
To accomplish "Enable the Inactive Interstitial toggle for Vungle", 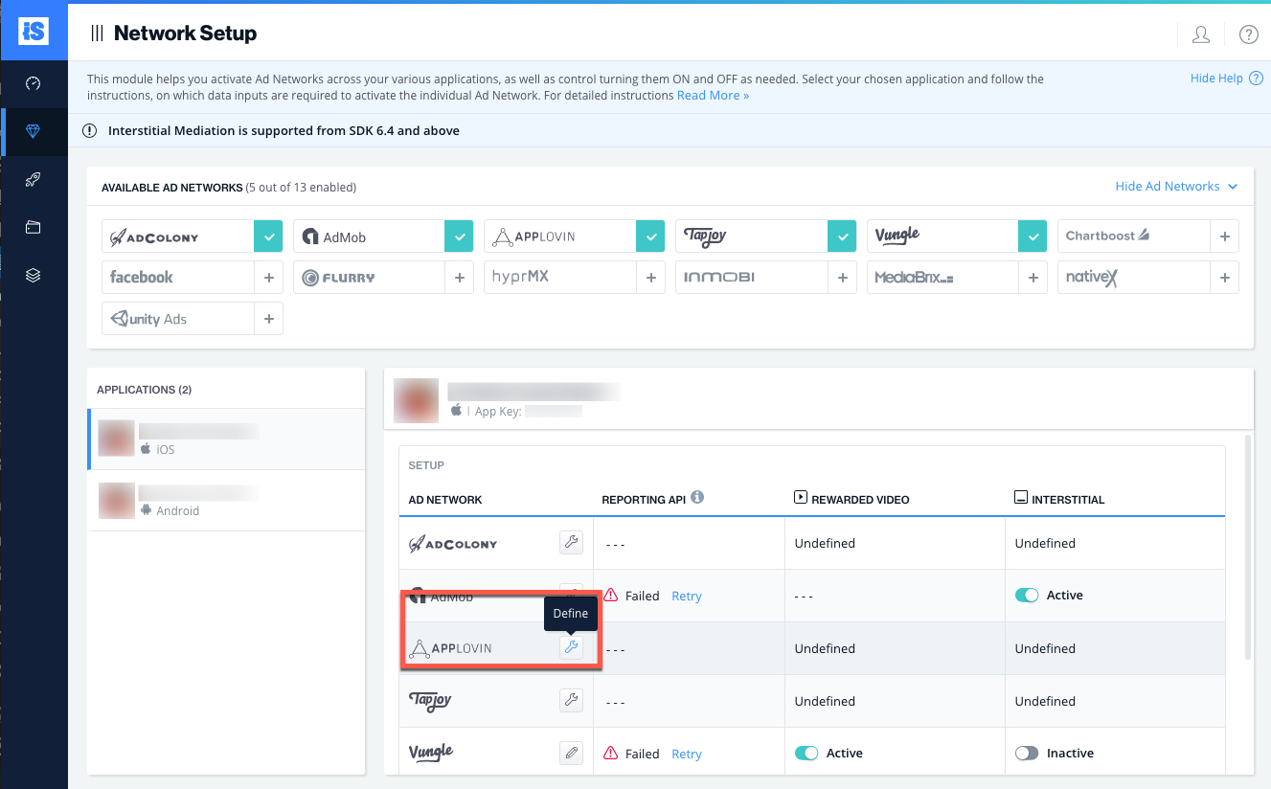I will tap(1027, 753).
